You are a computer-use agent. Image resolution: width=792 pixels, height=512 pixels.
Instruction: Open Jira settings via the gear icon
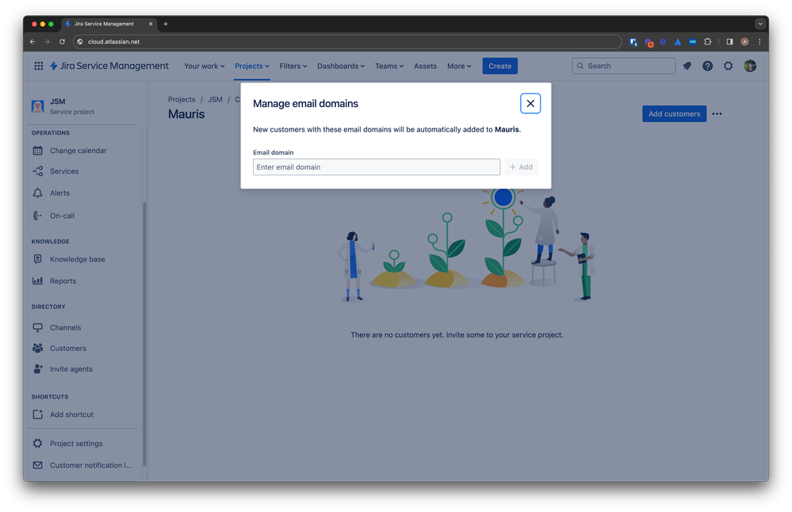(x=728, y=66)
